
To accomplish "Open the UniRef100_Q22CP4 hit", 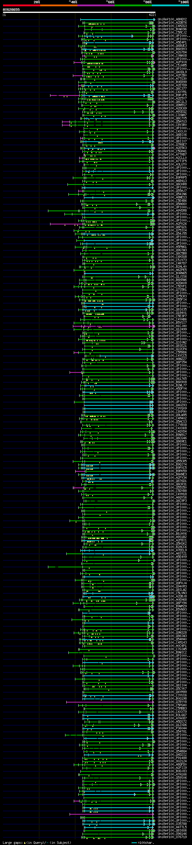I will [172, 349].
